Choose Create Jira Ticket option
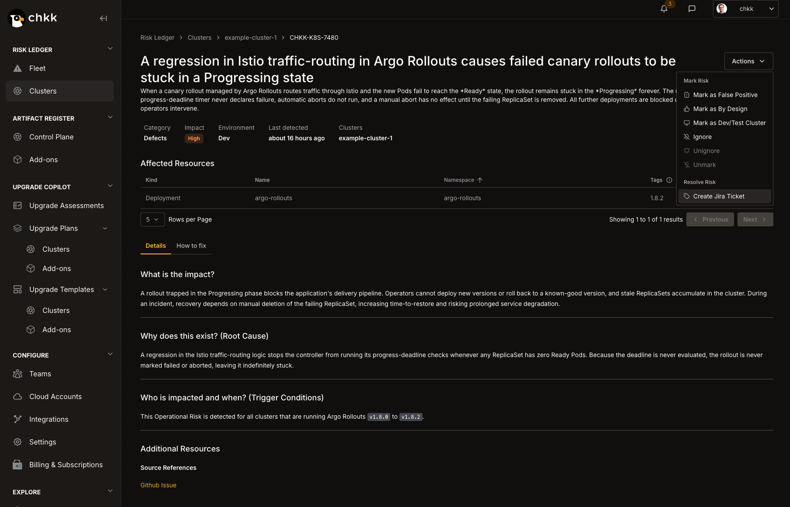 point(724,196)
